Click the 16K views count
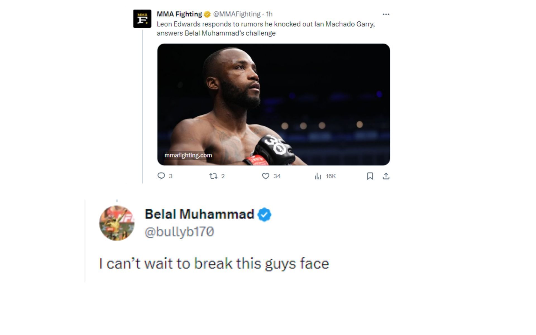 click(331, 176)
